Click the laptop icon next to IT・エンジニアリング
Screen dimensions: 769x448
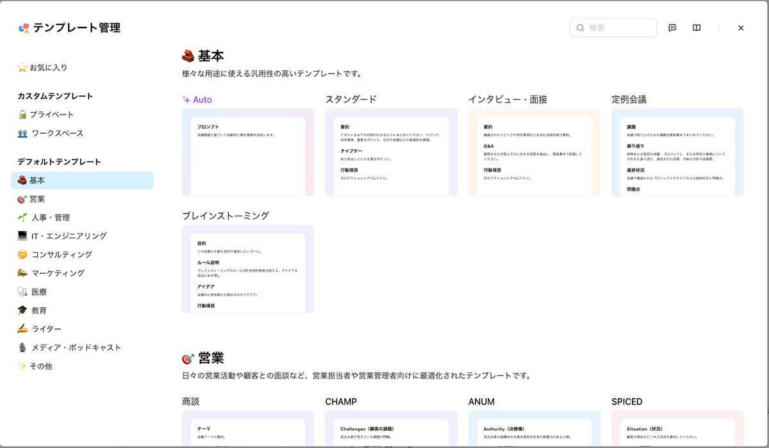[22, 236]
